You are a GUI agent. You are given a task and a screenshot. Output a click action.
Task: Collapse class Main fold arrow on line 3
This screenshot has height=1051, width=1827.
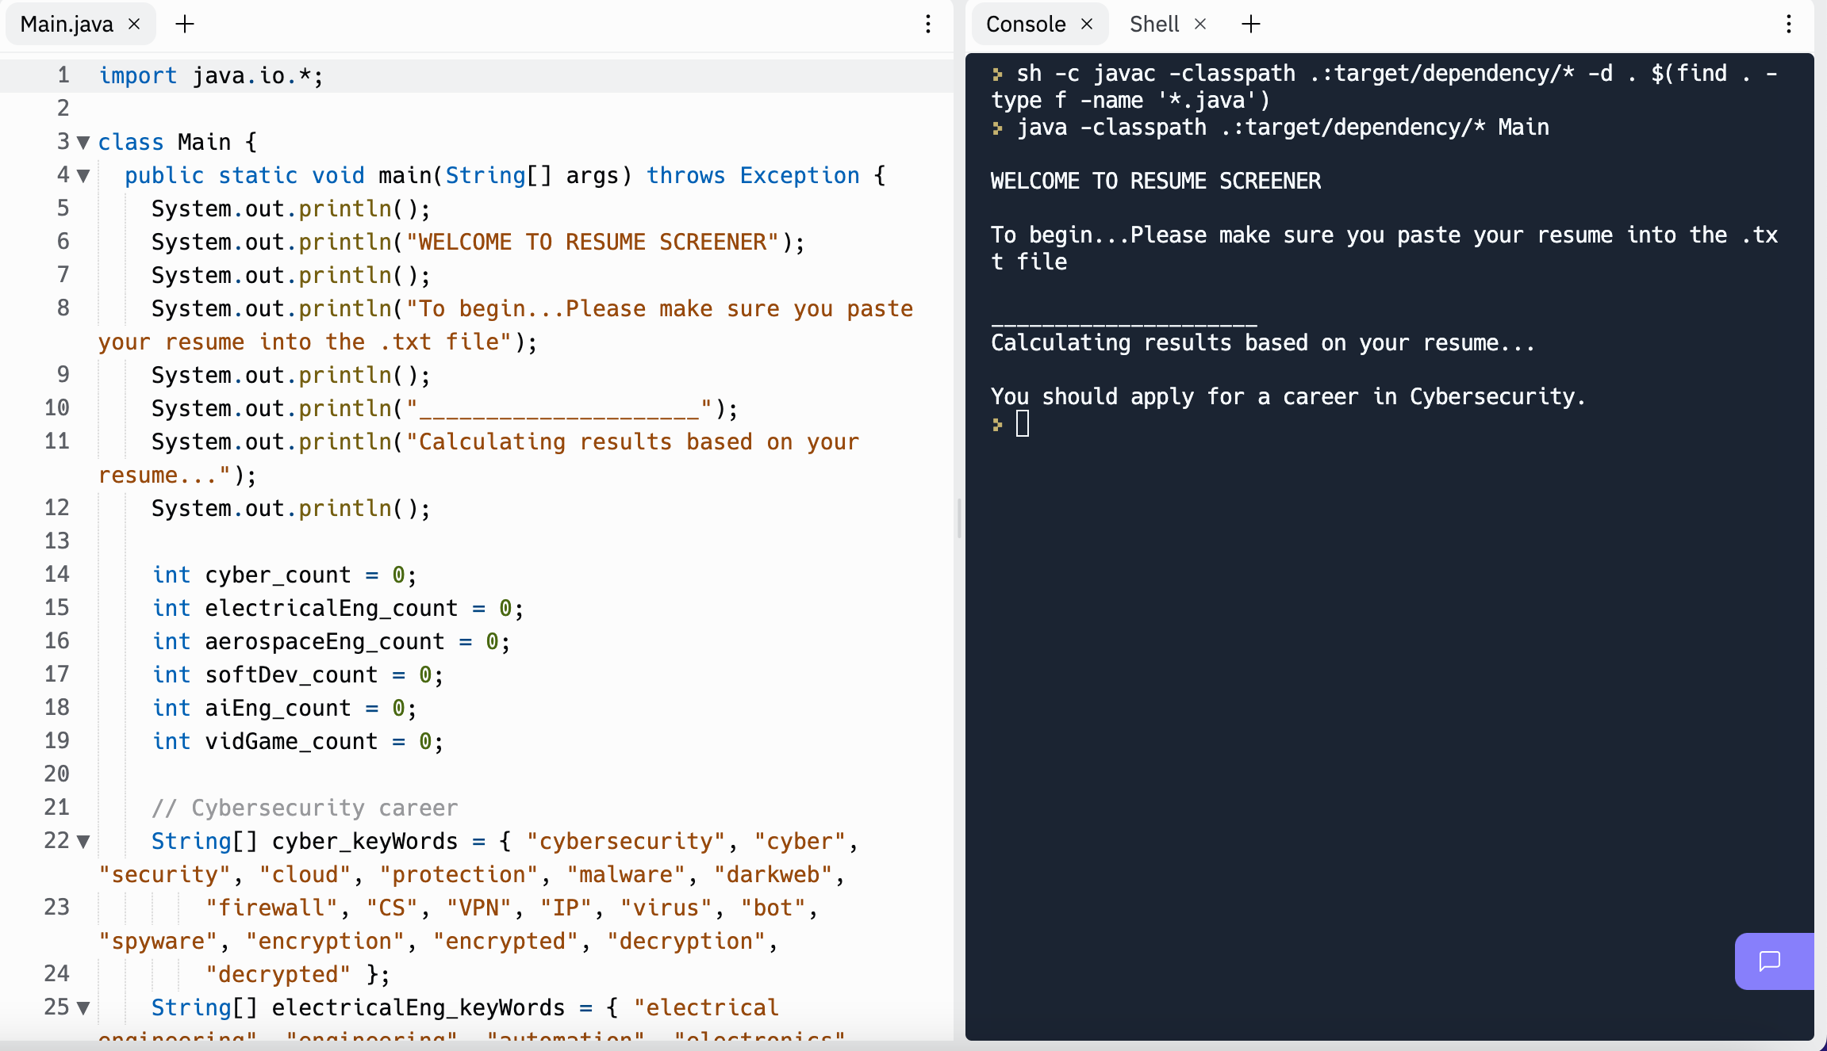[83, 143]
